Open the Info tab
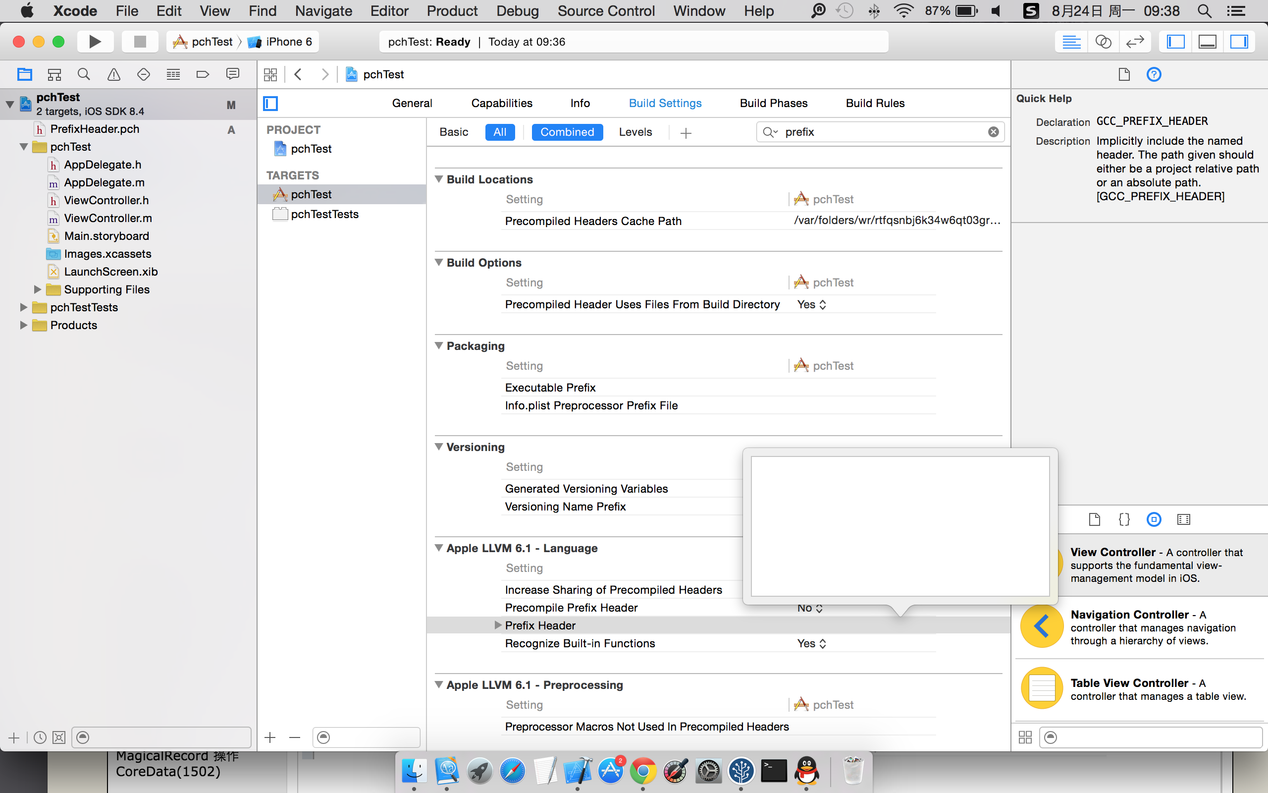Screen dimensions: 1268x793 pyautogui.click(x=580, y=103)
